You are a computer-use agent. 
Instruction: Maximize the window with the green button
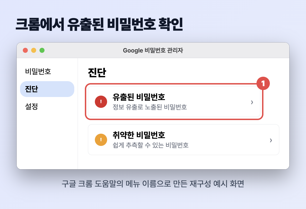[42, 50]
